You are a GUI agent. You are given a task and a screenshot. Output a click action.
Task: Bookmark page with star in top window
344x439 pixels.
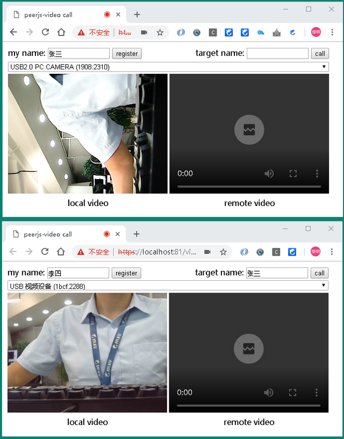(x=160, y=32)
